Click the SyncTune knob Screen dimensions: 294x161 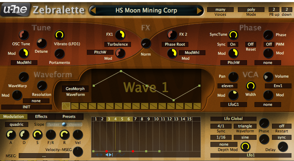coord(233,35)
